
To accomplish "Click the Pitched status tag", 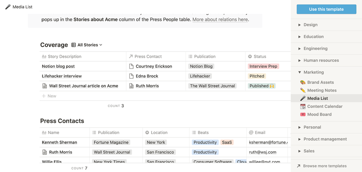I will 257,76.
